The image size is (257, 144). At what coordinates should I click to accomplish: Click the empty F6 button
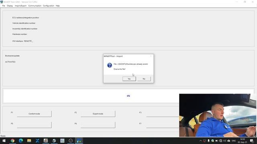pyautogui.click(x=98, y=125)
